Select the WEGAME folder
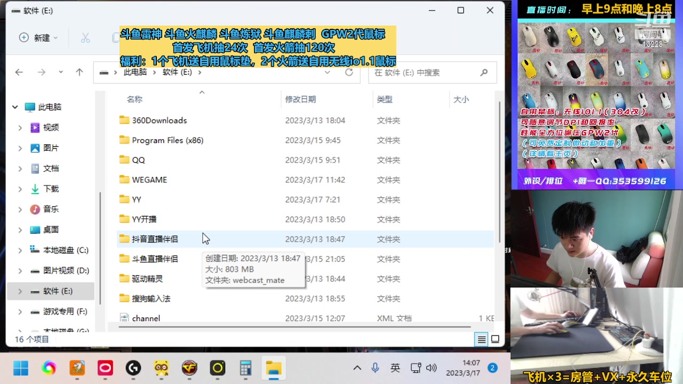The height and width of the screenshot is (384, 683). (x=306, y=180)
